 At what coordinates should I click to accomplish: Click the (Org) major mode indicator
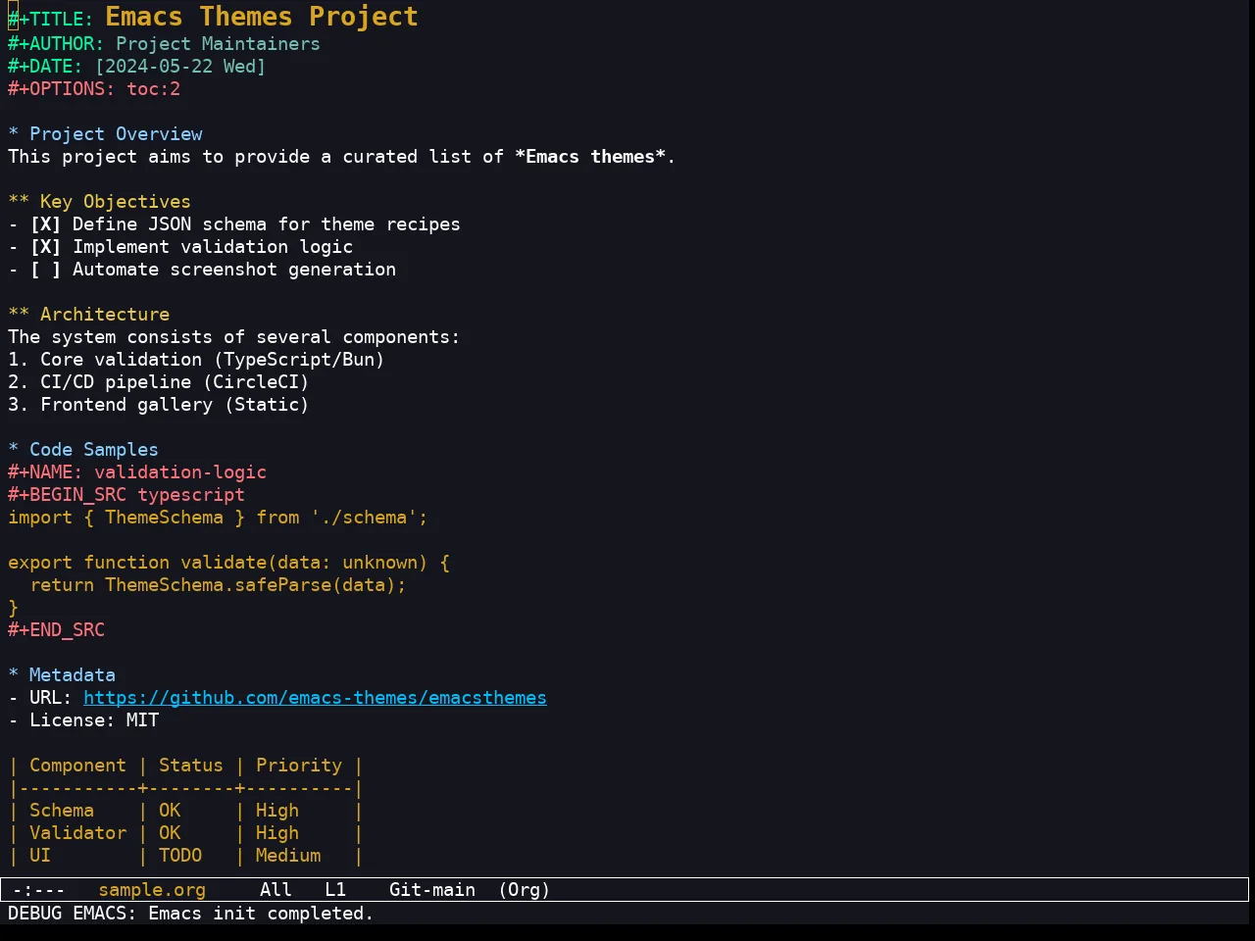pos(525,890)
